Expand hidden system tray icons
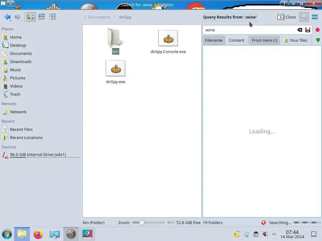The image size is (322, 241). (274, 234)
